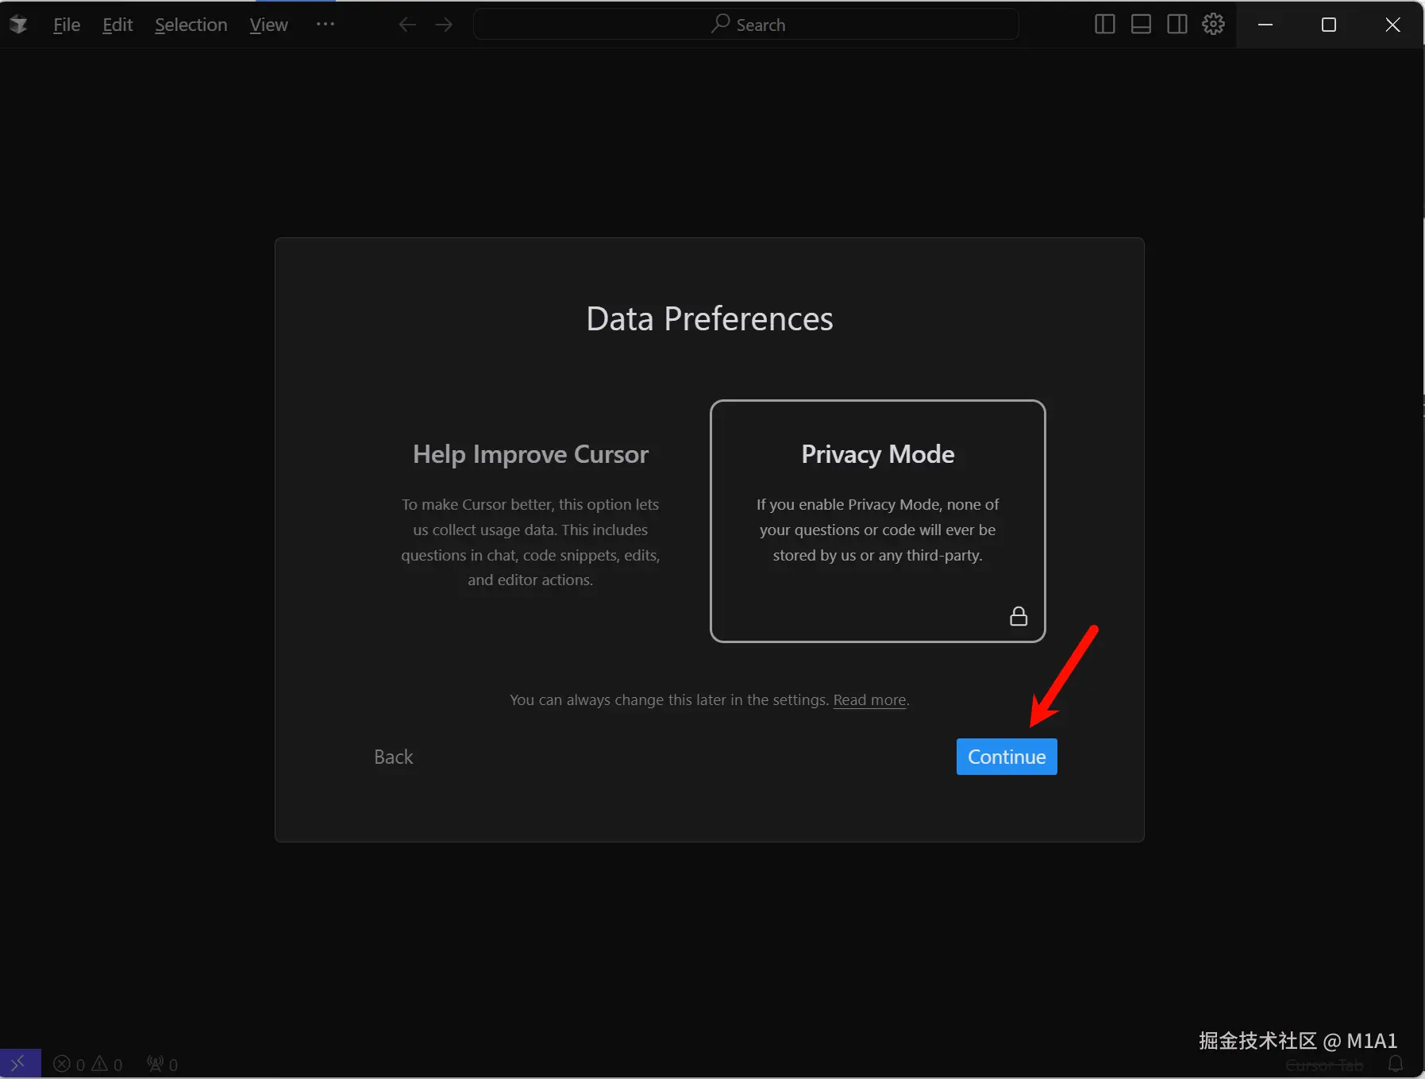Go forward with the right arrow
Viewport: 1425px width, 1079px height.
444,25
